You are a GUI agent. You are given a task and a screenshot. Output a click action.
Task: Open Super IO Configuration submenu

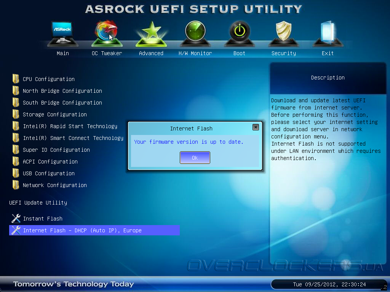pyautogui.click(x=56, y=150)
